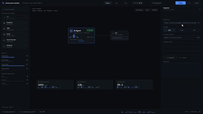The height and width of the screenshot is (114, 203).
Task: Click the Index rebuild activity row
Action: [x=15, y=69]
